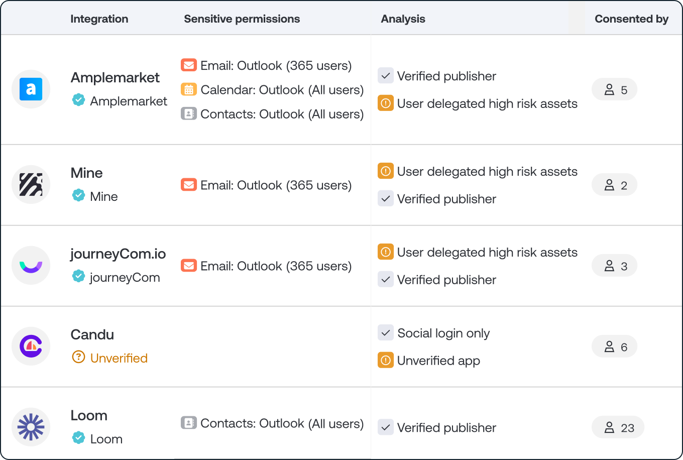
Task: Click Amplemarket's Email Outlook envelope icon
Action: (x=189, y=65)
